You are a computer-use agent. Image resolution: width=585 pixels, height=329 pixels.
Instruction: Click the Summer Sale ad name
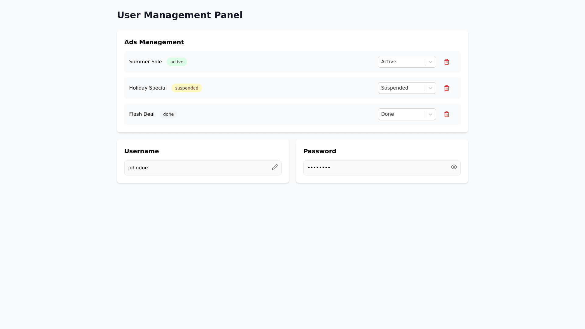pyautogui.click(x=145, y=62)
